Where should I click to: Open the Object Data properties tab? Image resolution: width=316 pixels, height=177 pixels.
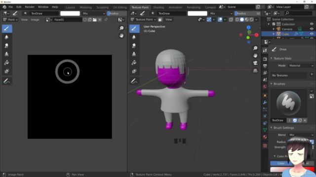pos(265,130)
